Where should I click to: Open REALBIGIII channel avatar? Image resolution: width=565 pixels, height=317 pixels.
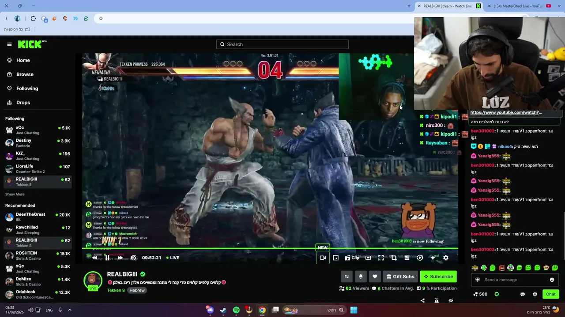pos(93,281)
